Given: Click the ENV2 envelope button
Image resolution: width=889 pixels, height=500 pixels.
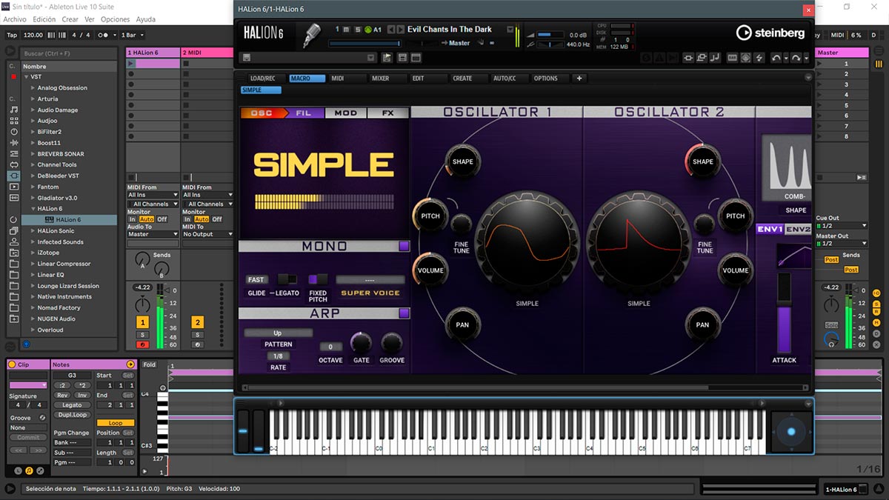Looking at the screenshot, I should point(798,230).
